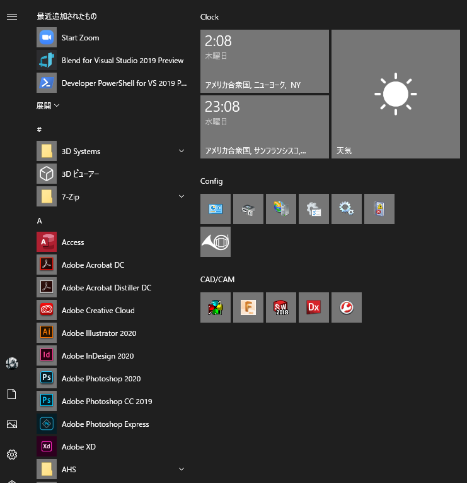Click the 最近追加されたもの heading
The image size is (467, 483).
click(67, 16)
